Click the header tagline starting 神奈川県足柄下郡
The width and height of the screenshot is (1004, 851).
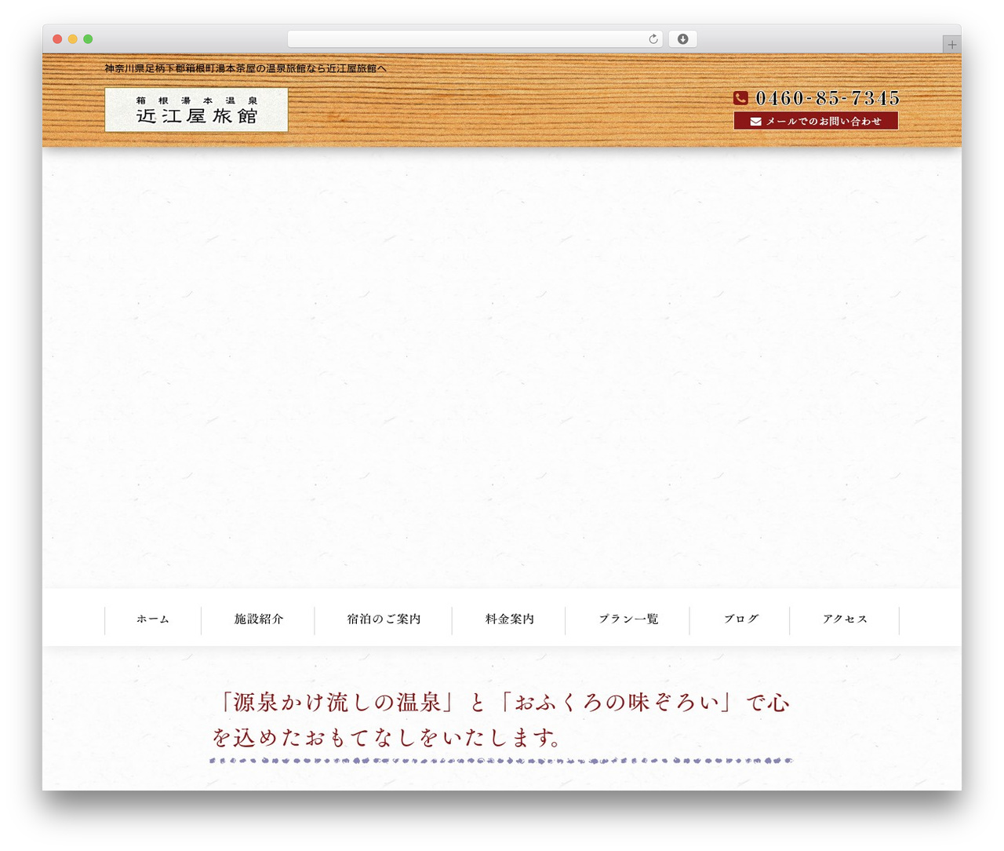[246, 68]
